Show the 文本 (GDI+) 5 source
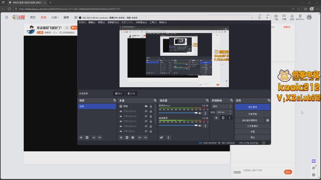 tap(146, 111)
